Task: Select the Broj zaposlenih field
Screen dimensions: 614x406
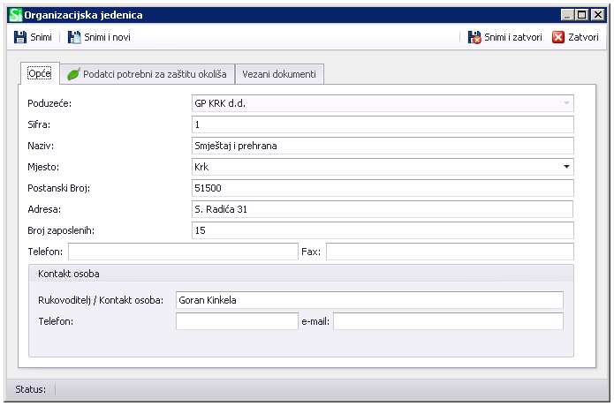Action: (382, 230)
